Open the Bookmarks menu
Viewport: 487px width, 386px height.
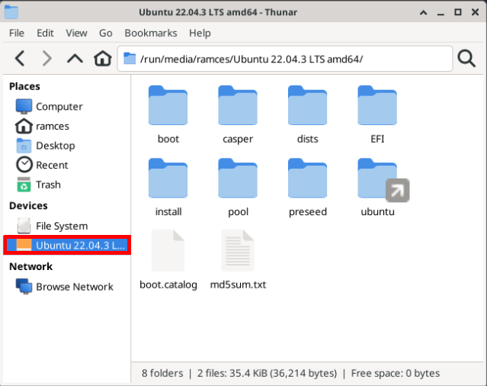(x=151, y=33)
